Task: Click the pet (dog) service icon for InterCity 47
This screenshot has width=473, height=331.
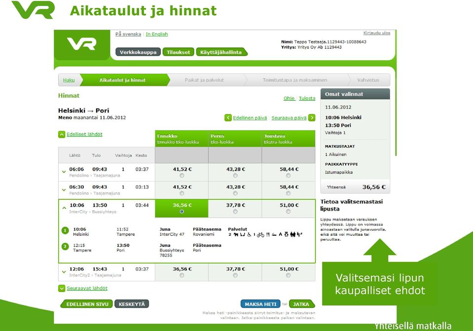Action: point(236,234)
